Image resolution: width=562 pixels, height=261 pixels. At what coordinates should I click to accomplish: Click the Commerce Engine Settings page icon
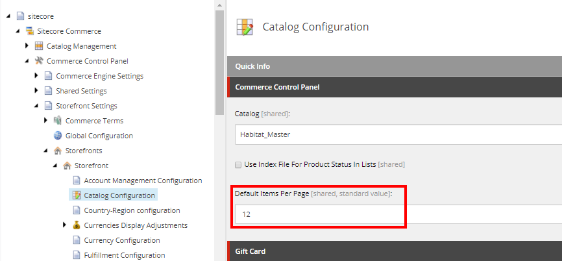[x=49, y=76]
